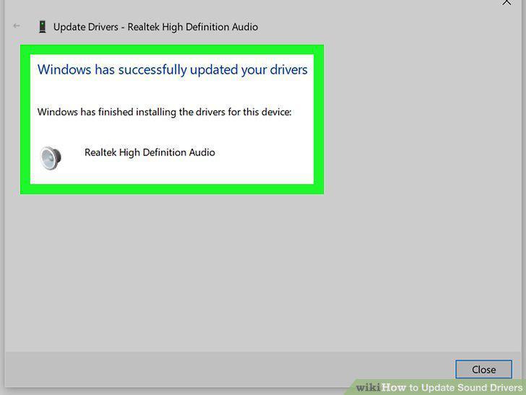Click 'Windows has finished installing the drivers' text
The height and width of the screenshot is (395, 526).
click(165, 112)
